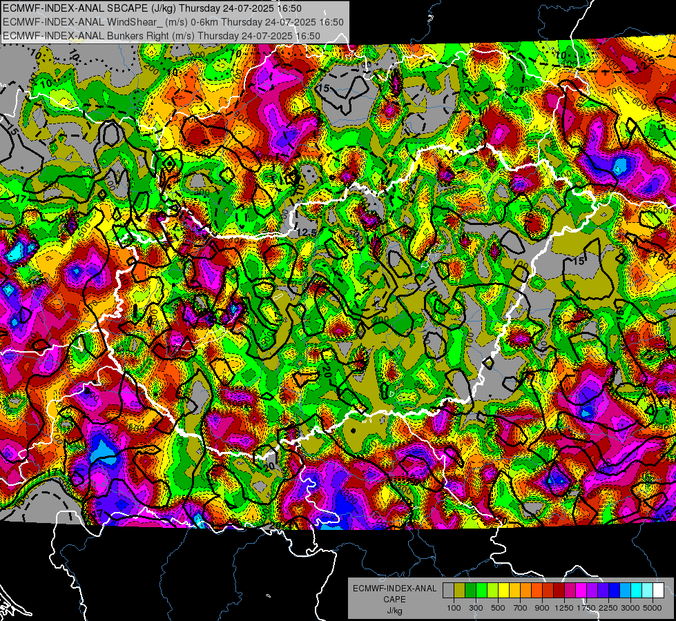The image size is (676, 621).
Task: Click the 1750 value on the legend scale
Action: tap(586, 608)
